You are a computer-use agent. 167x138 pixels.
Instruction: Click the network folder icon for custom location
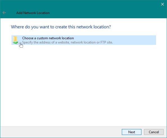click(x=15, y=40)
